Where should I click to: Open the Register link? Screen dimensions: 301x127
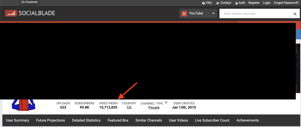point(254,3)
